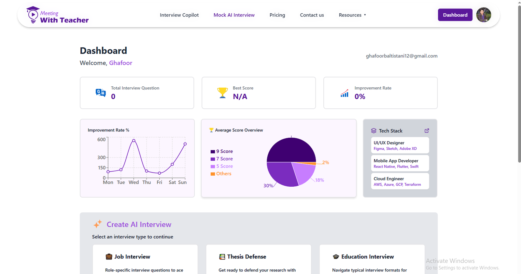This screenshot has width=521, height=274.
Task: Click the Best Score trophy icon
Action: 222,93
